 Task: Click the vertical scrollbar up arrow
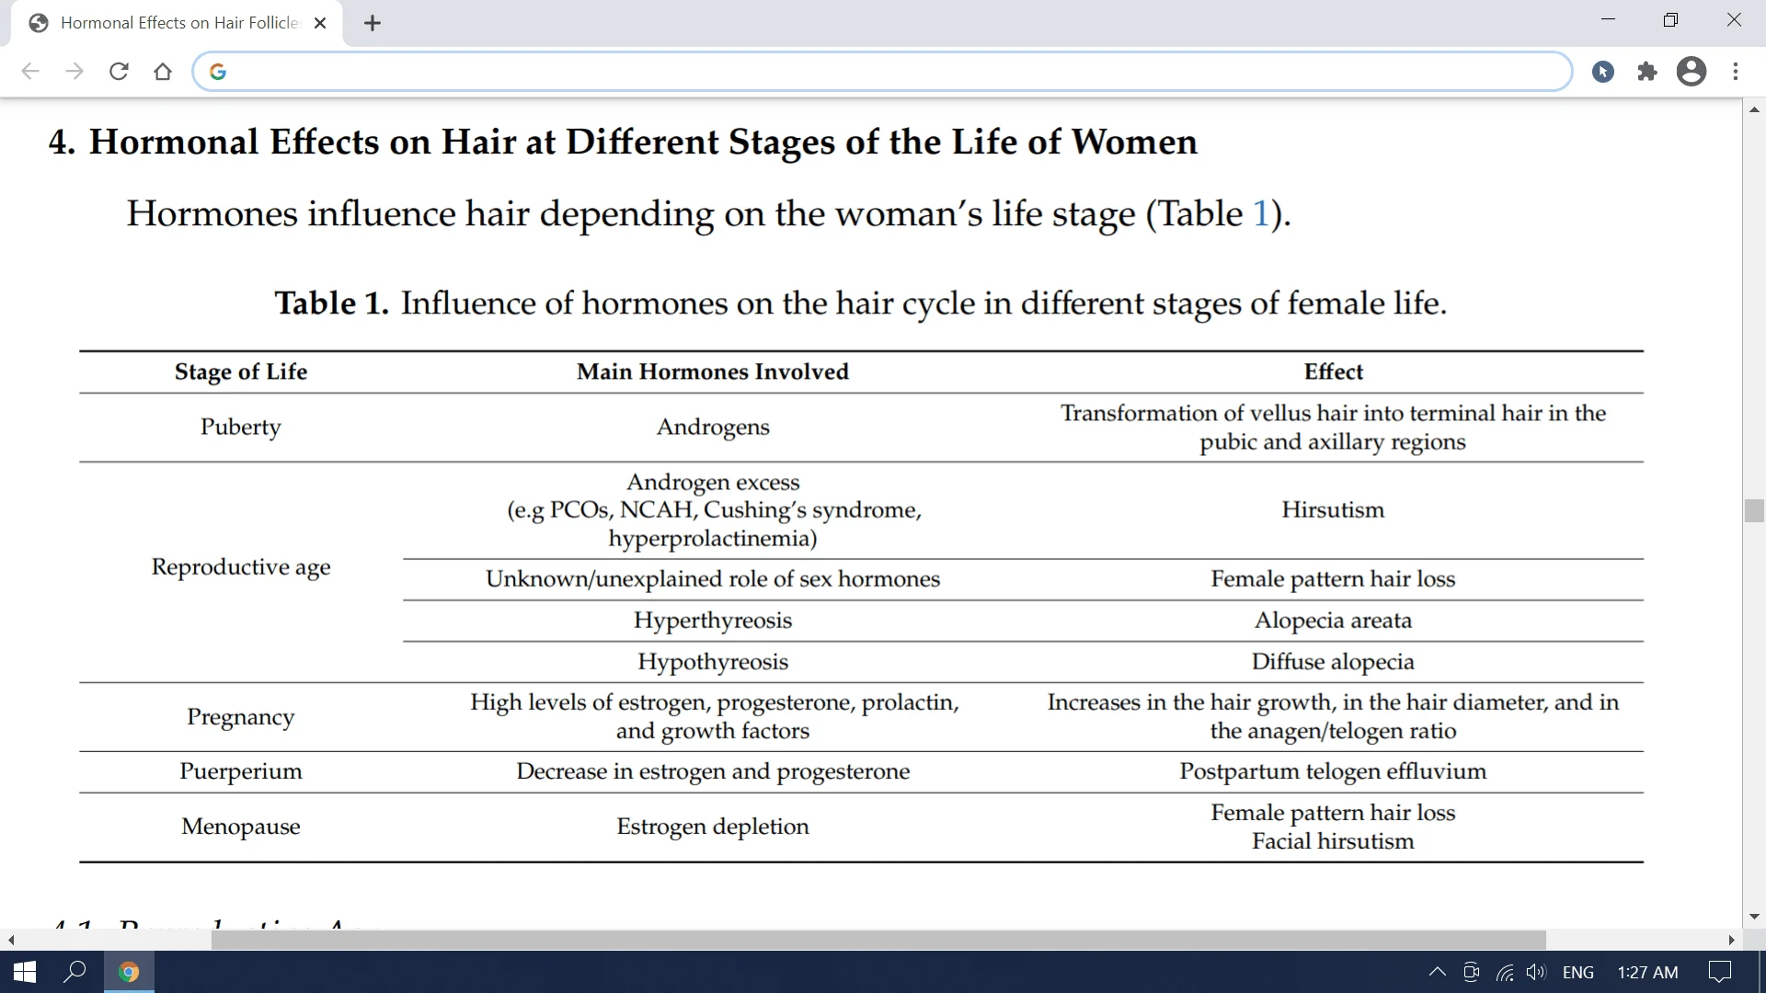click(1754, 109)
